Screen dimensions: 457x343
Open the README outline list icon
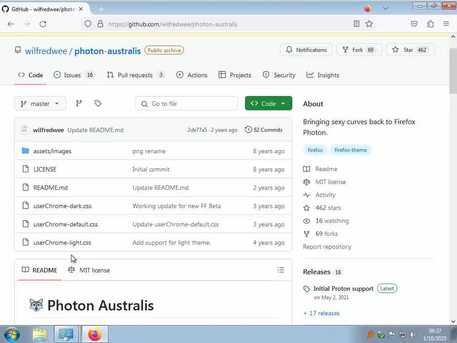[280, 270]
